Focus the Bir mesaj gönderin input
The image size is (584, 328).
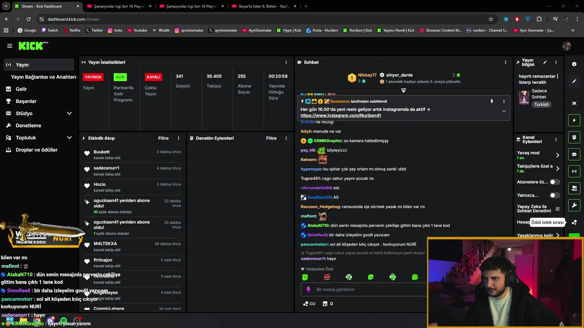coord(364,289)
